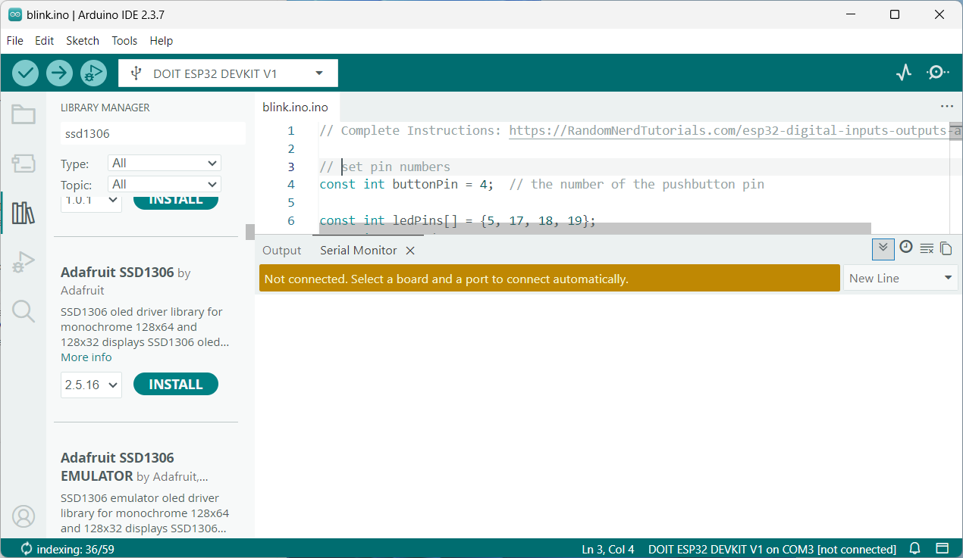This screenshot has width=963, height=558.
Task: Open the Tools menu
Action: pyautogui.click(x=124, y=41)
